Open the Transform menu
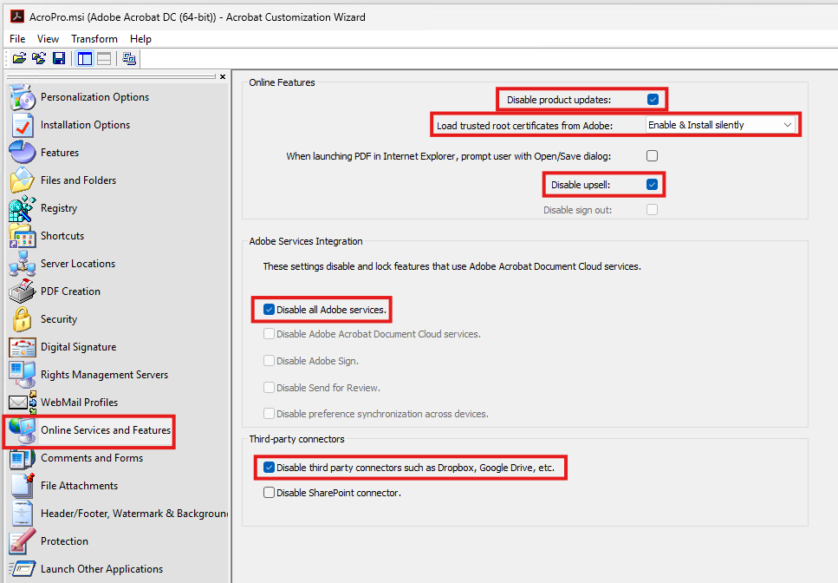838x583 pixels. [94, 39]
